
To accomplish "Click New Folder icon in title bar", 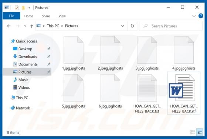I will 23,8.
